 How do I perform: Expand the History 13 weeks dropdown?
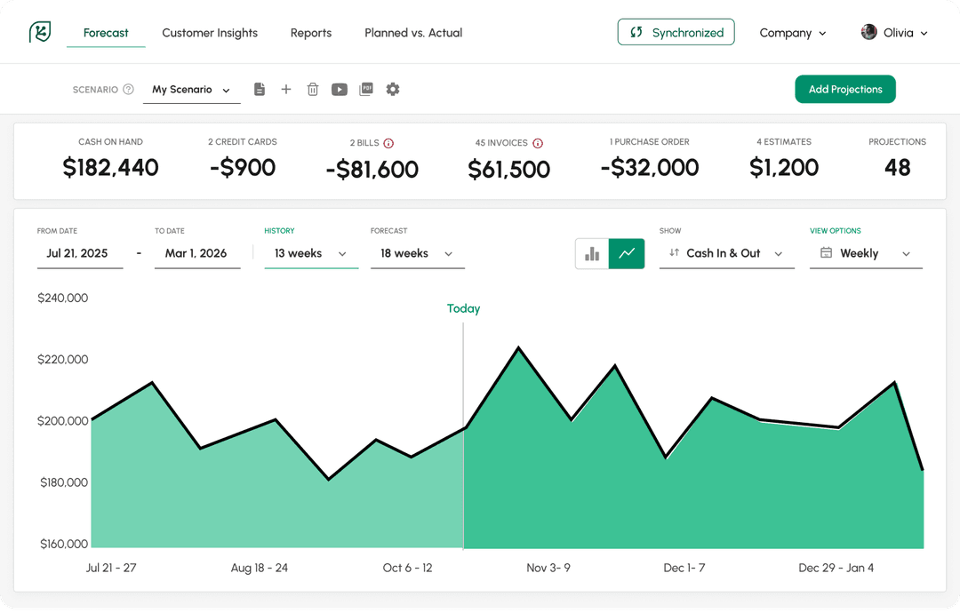tap(311, 254)
